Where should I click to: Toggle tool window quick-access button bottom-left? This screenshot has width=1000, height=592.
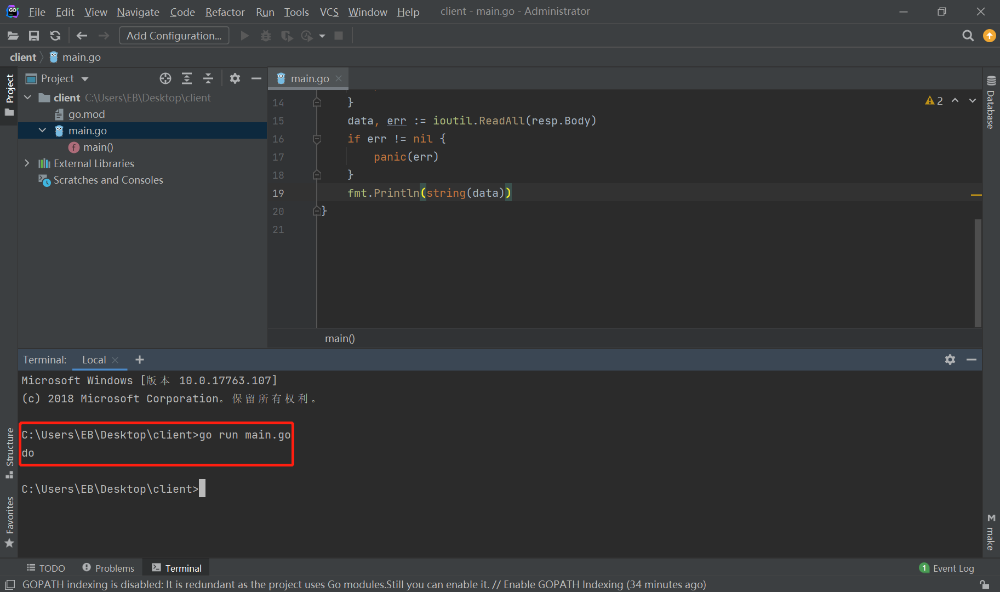click(10, 584)
